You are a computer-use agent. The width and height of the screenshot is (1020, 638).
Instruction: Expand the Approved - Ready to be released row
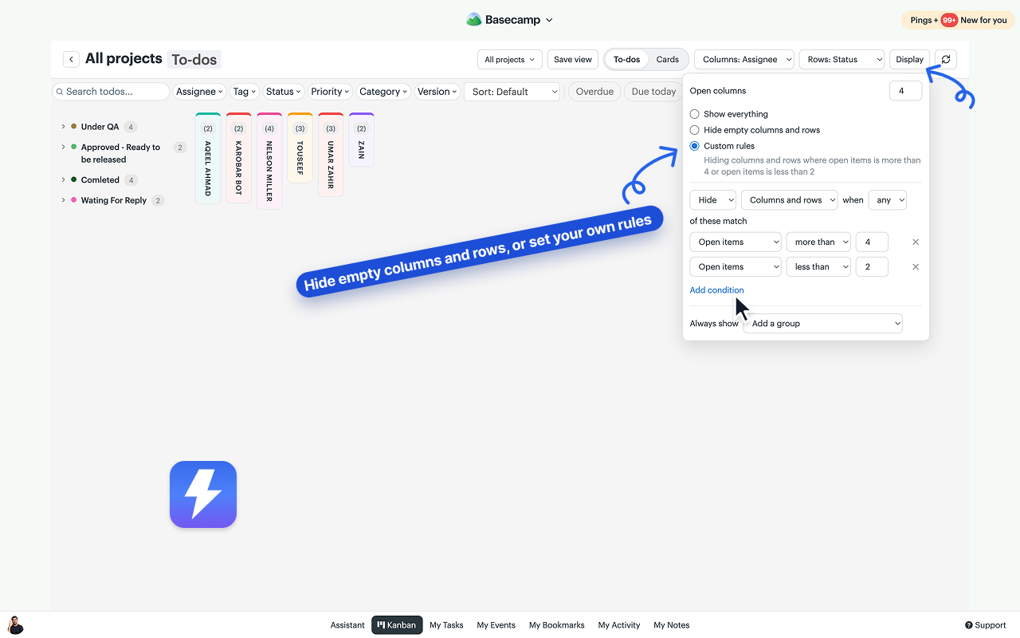[x=64, y=147]
